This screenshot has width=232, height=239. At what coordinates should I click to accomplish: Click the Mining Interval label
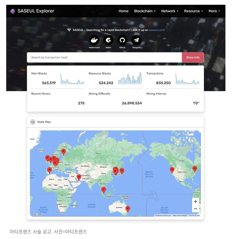pos(156,94)
